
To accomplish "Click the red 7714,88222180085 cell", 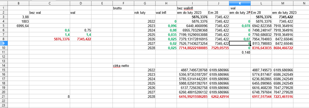I will [x=192, y=48].
